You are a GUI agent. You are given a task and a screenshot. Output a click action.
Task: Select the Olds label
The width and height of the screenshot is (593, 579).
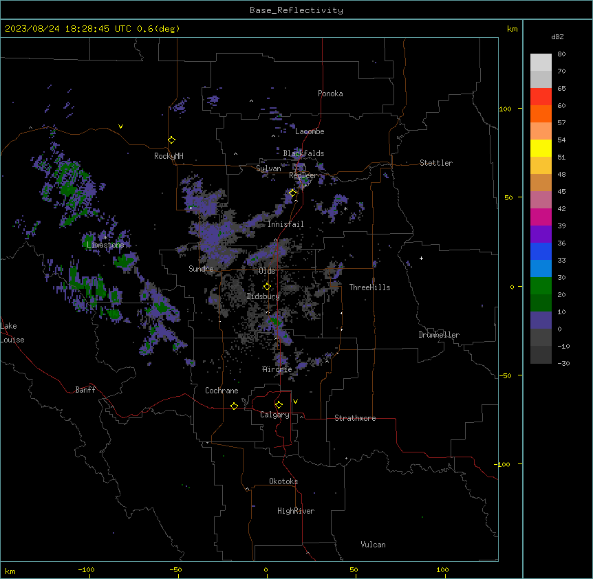pyautogui.click(x=267, y=271)
